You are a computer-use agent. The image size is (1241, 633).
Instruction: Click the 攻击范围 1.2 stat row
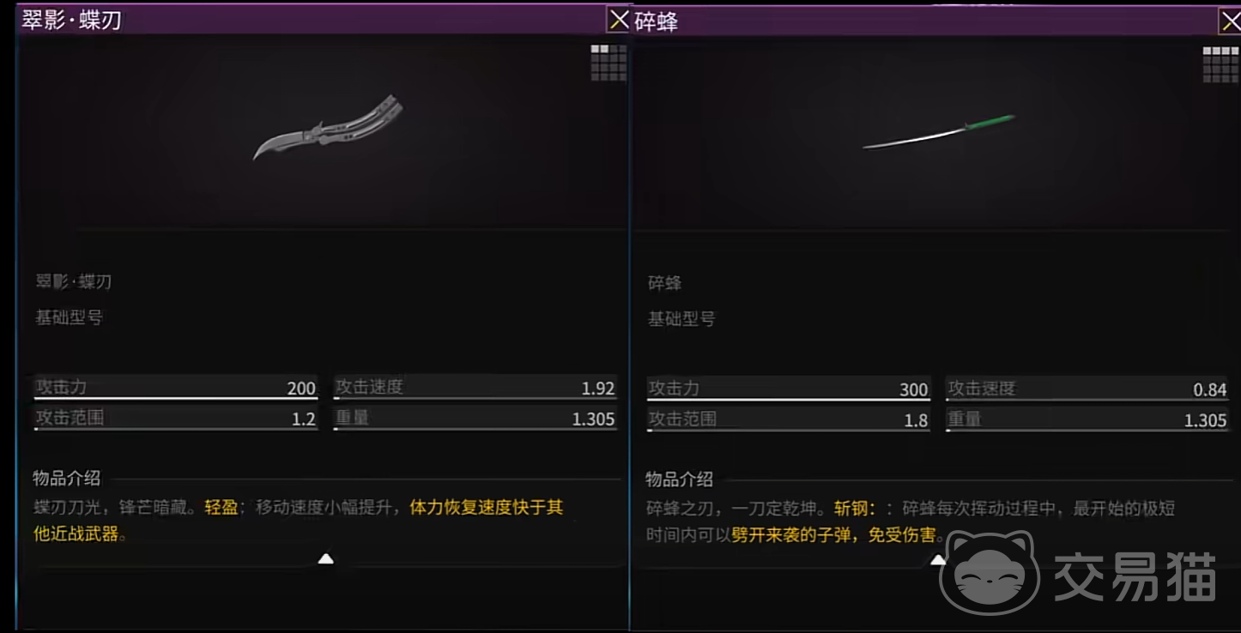click(x=176, y=419)
